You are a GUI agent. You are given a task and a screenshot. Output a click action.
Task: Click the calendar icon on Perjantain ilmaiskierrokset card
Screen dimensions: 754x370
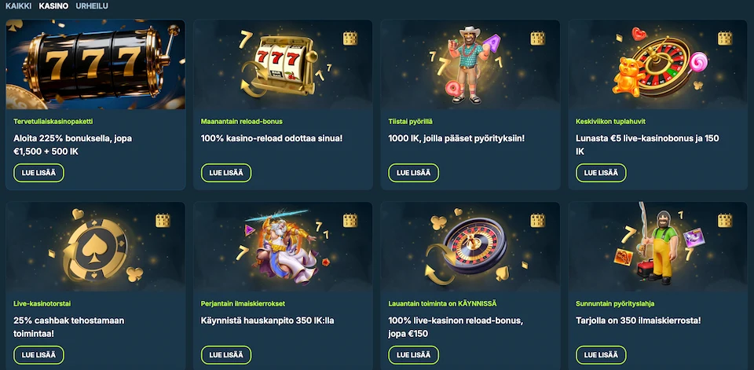pyautogui.click(x=350, y=221)
